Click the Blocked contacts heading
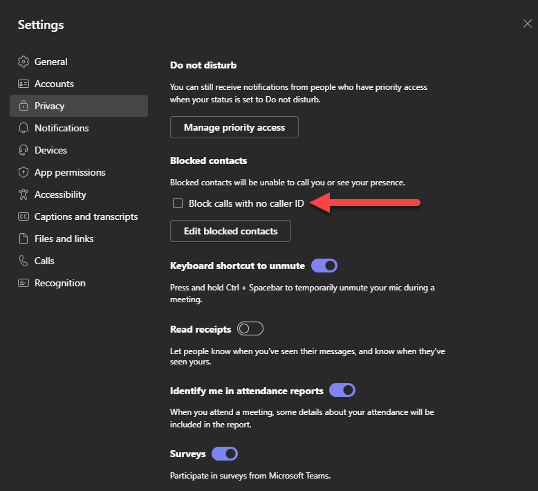Image resolution: width=538 pixels, height=491 pixels. [209, 160]
